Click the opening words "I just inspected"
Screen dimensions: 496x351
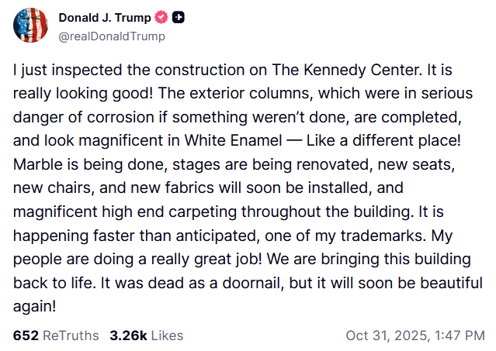click(x=68, y=70)
